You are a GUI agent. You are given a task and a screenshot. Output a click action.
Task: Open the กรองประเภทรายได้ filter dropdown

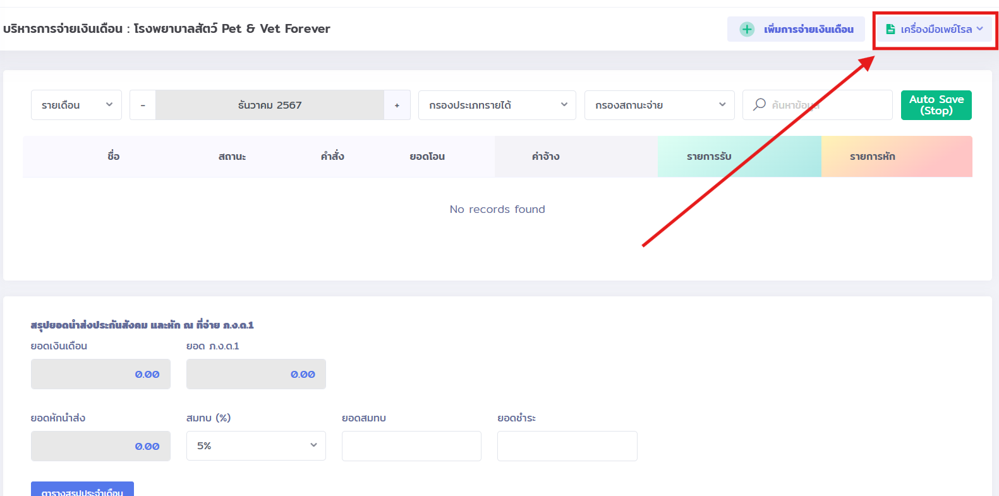[497, 105]
